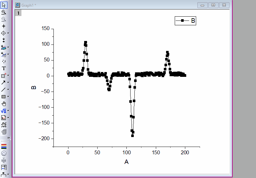Expand the Rectangle shape dropdown

8,96
